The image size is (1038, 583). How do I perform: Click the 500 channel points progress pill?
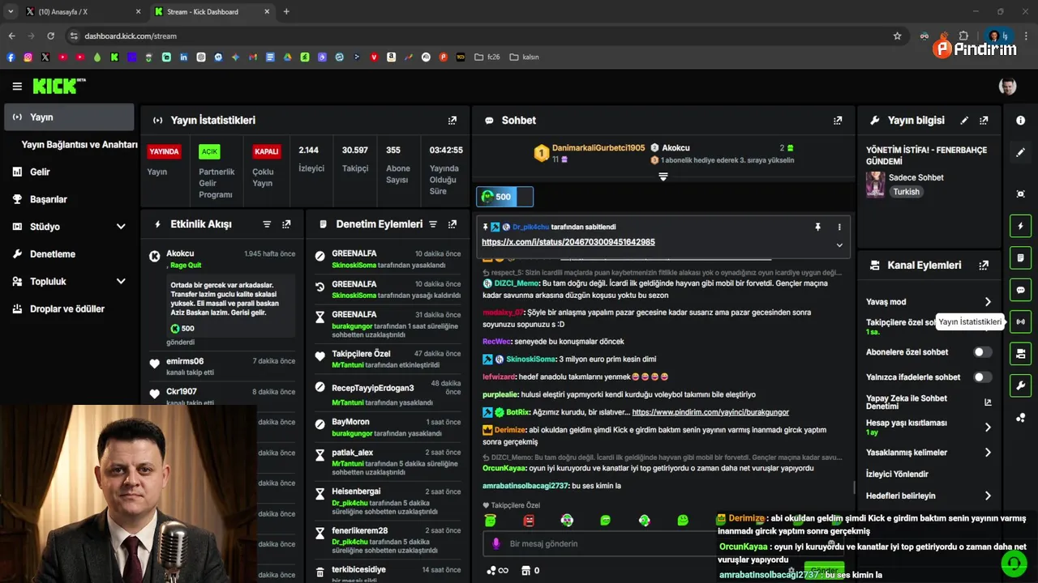pyautogui.click(x=504, y=196)
